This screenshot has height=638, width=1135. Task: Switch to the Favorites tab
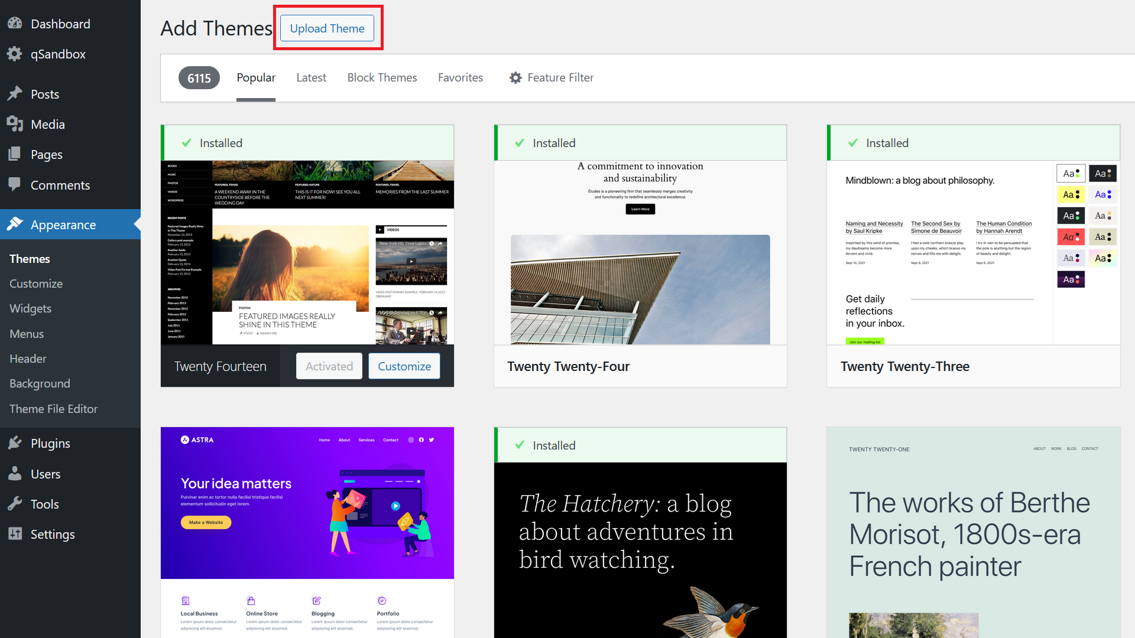(461, 78)
